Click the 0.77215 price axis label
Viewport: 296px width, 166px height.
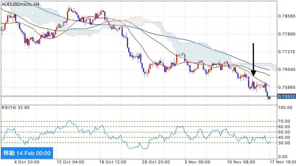coord(286,52)
